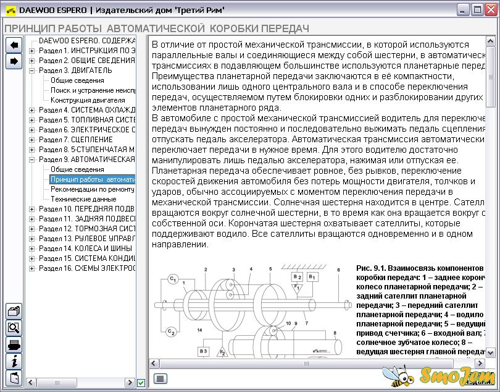Select Раздел 7. СЦЕПЛЕНИЕ label

(x=75, y=140)
